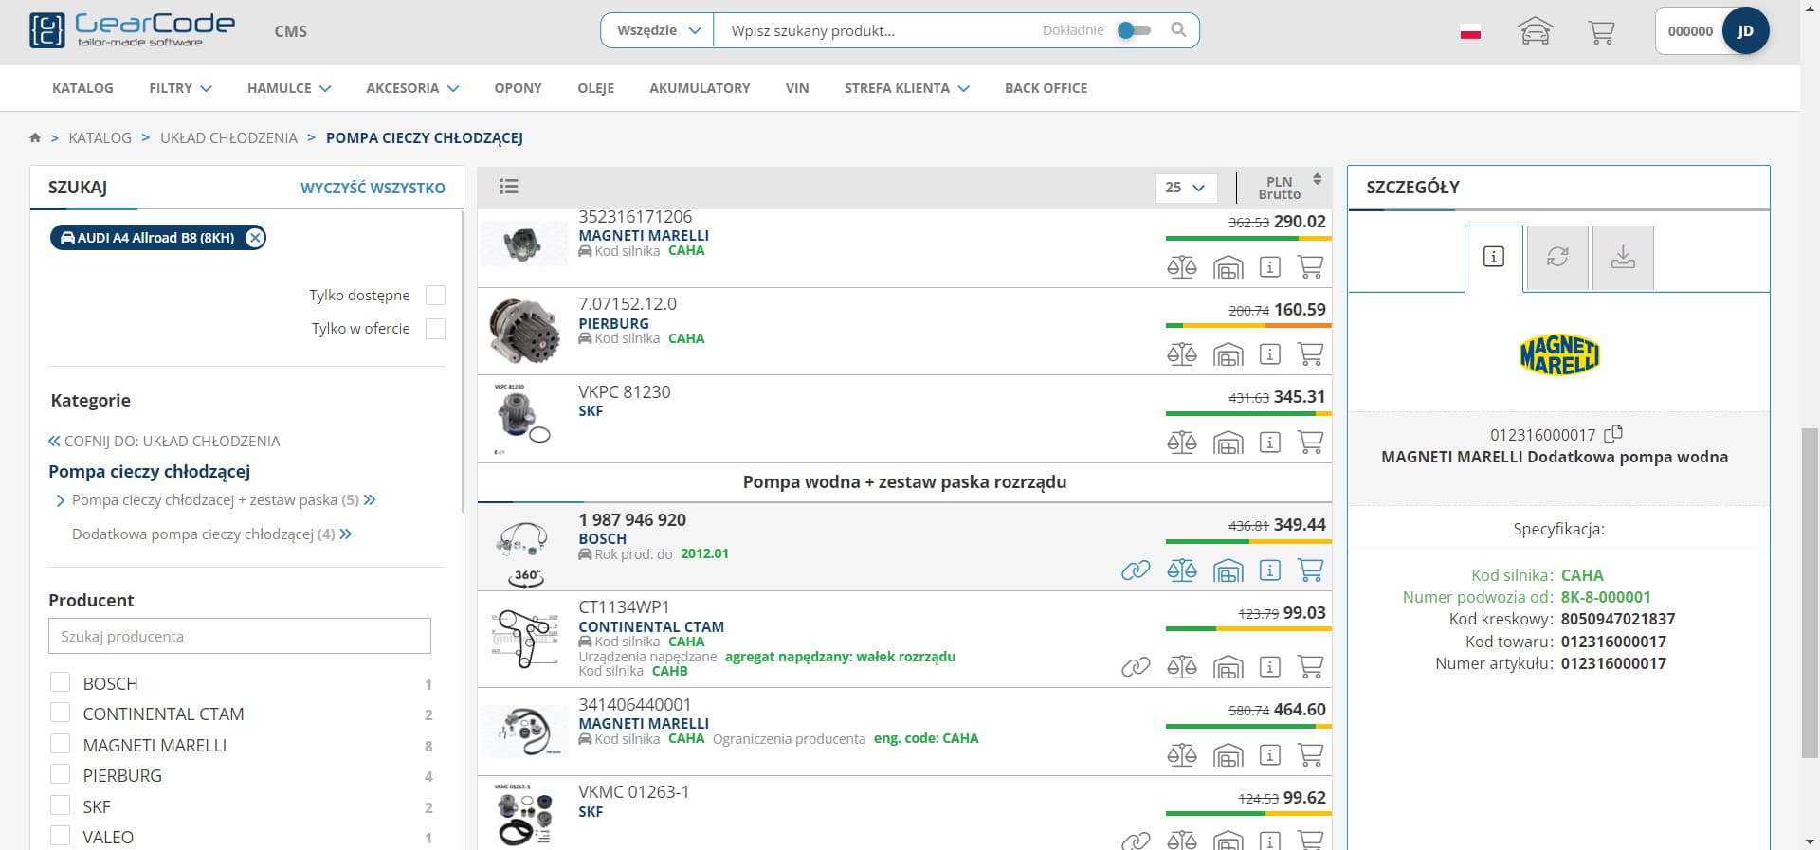Remove the AUDI A4 Allroad B8 filter
This screenshot has height=850, width=1820.
[x=255, y=238]
